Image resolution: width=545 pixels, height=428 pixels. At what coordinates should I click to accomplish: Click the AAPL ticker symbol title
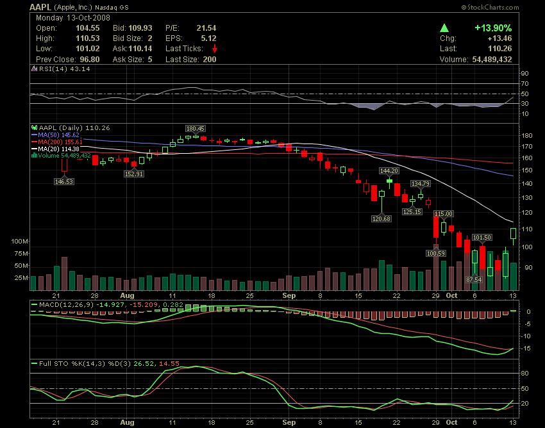(40, 7)
